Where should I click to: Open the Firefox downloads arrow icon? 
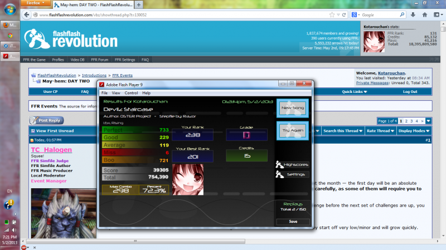[413, 15]
